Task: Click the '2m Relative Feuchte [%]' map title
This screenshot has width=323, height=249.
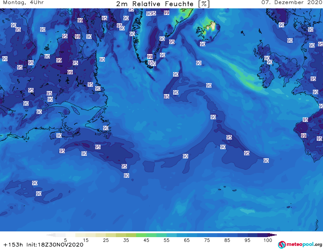Action: click(x=163, y=4)
